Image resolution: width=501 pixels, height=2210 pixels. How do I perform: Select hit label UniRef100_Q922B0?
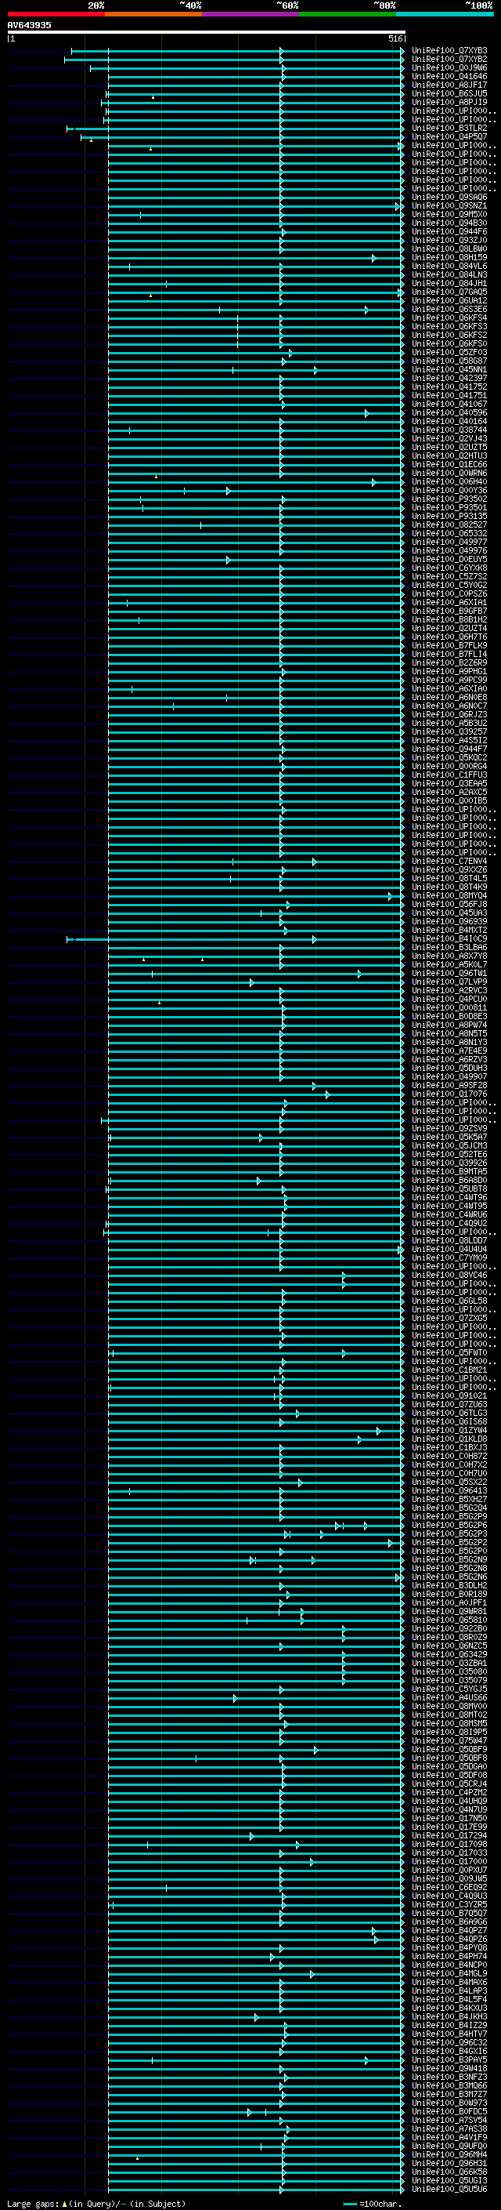pos(449,1628)
